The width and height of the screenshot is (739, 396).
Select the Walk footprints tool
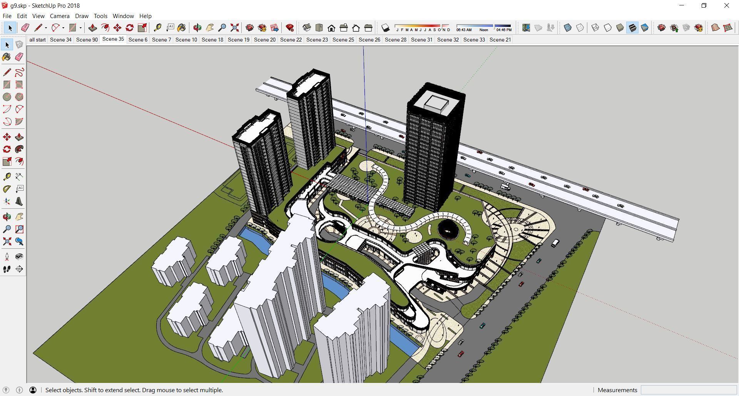click(7, 269)
